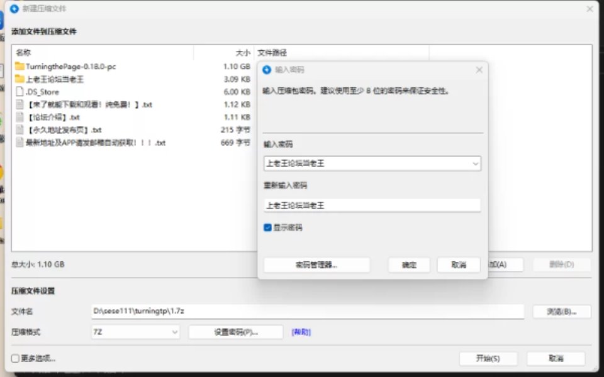Click the 重新输入密码 input field
This screenshot has width=604, height=377.
(372, 205)
